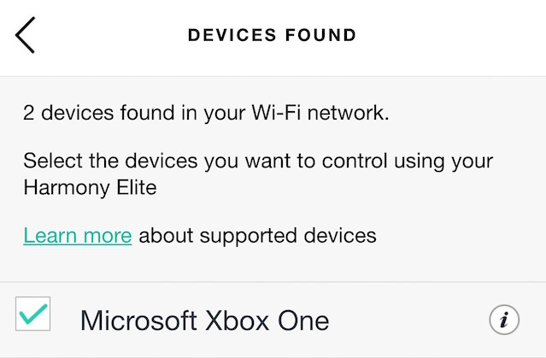This screenshot has height=358, width=546.
Task: Tap the word 'Microsoft' in the device list
Action: 138,320
